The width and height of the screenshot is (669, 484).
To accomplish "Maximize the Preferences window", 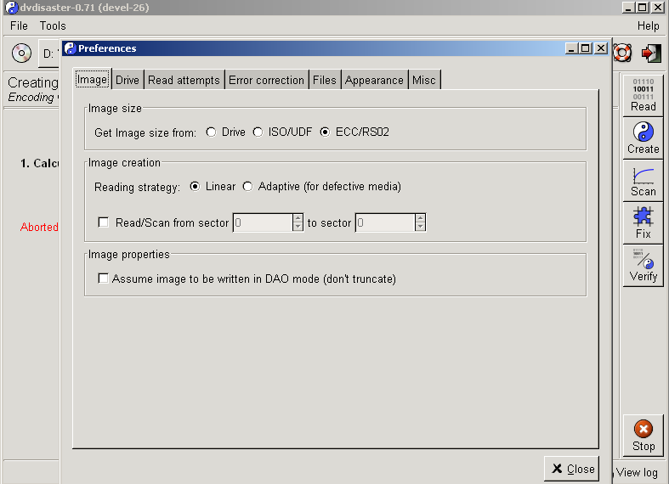I will [586, 48].
